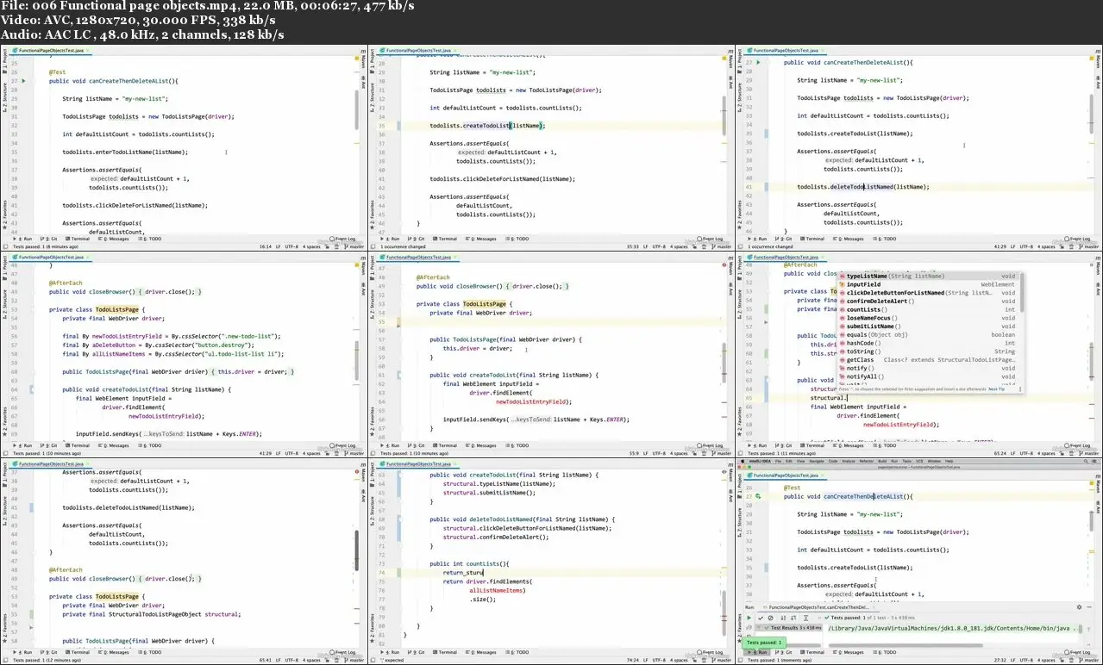1103x665 pixels.
Task: Click three-dot options icon in completion popup
Action: click(x=1018, y=388)
